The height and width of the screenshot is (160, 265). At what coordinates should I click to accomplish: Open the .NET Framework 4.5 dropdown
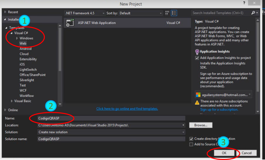[103, 13]
